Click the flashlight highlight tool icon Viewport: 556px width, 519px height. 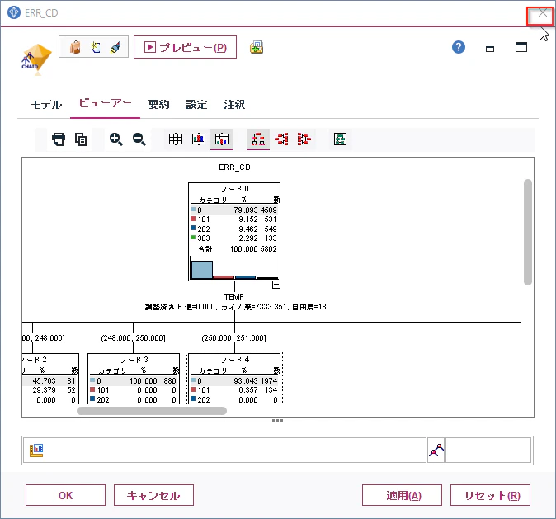pyautogui.click(x=115, y=47)
